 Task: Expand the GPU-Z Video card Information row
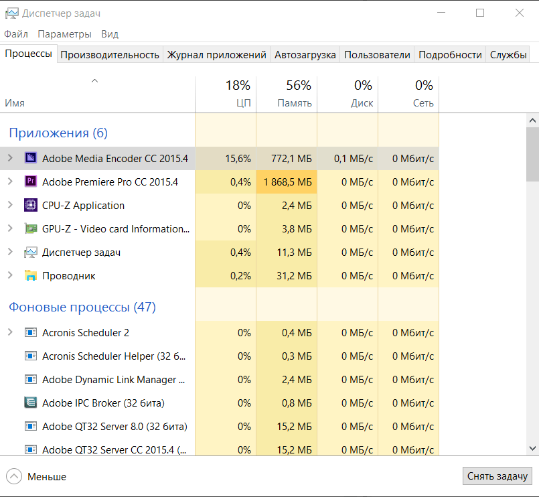[x=10, y=228]
